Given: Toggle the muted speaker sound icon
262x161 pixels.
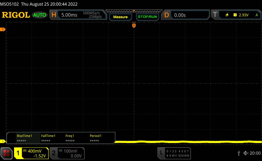Looking at the screenshot, I should (246, 153).
